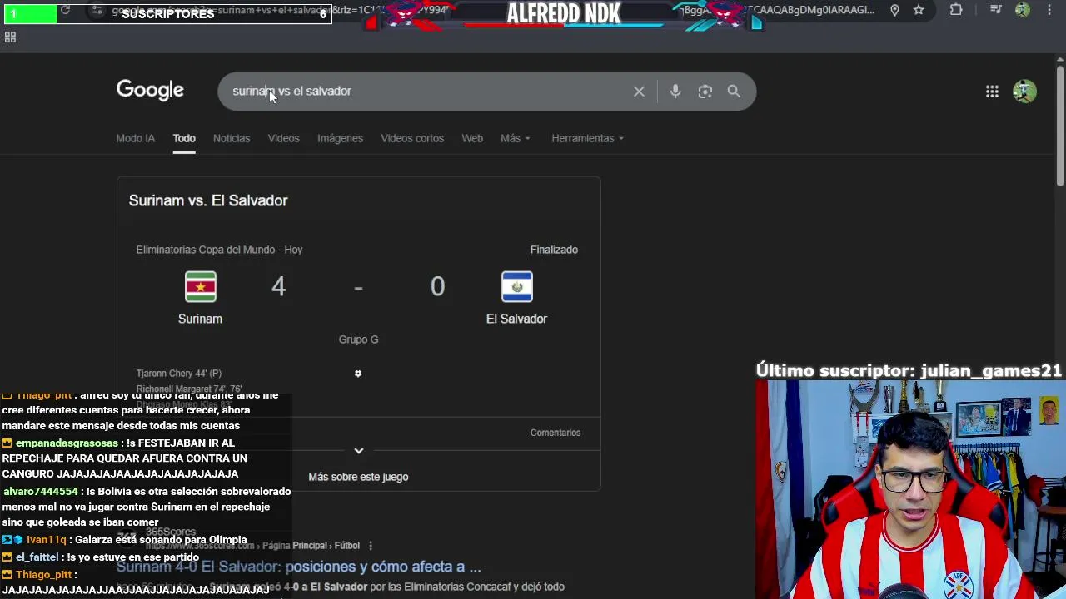Open the apps grid shortcut in the bookmarks bar
1066x599 pixels.
pyautogui.click(x=10, y=37)
